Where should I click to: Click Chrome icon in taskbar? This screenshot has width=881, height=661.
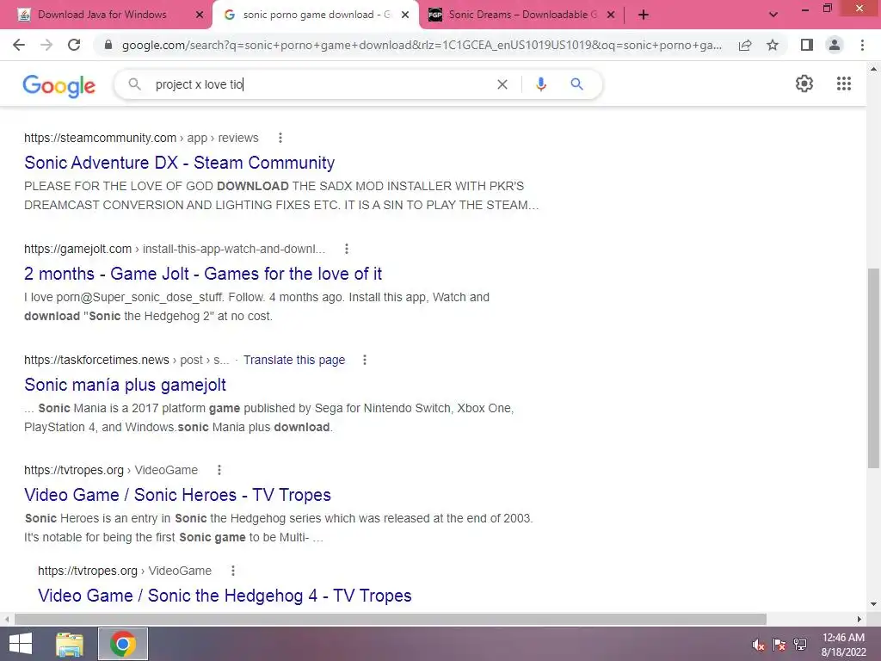click(x=123, y=644)
